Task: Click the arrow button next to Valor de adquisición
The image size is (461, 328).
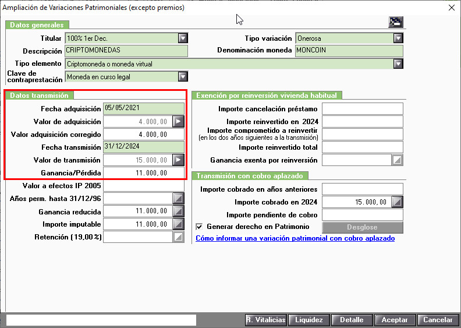Action: pyautogui.click(x=179, y=122)
